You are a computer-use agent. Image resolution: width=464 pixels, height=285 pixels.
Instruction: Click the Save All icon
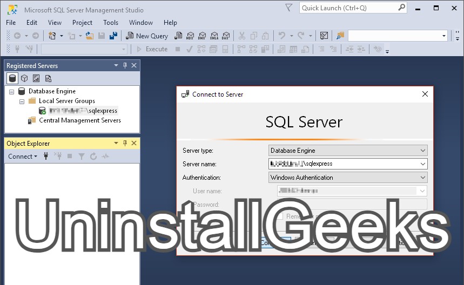click(113, 36)
